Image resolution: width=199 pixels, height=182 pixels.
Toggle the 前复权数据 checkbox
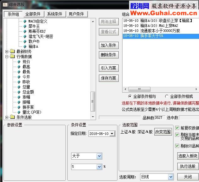[x=177, y=128]
